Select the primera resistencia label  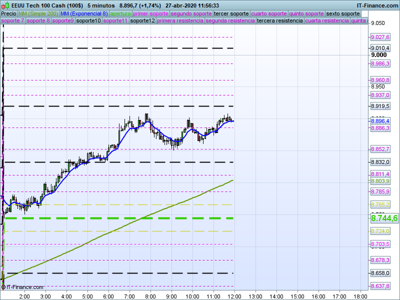[x=180, y=21]
